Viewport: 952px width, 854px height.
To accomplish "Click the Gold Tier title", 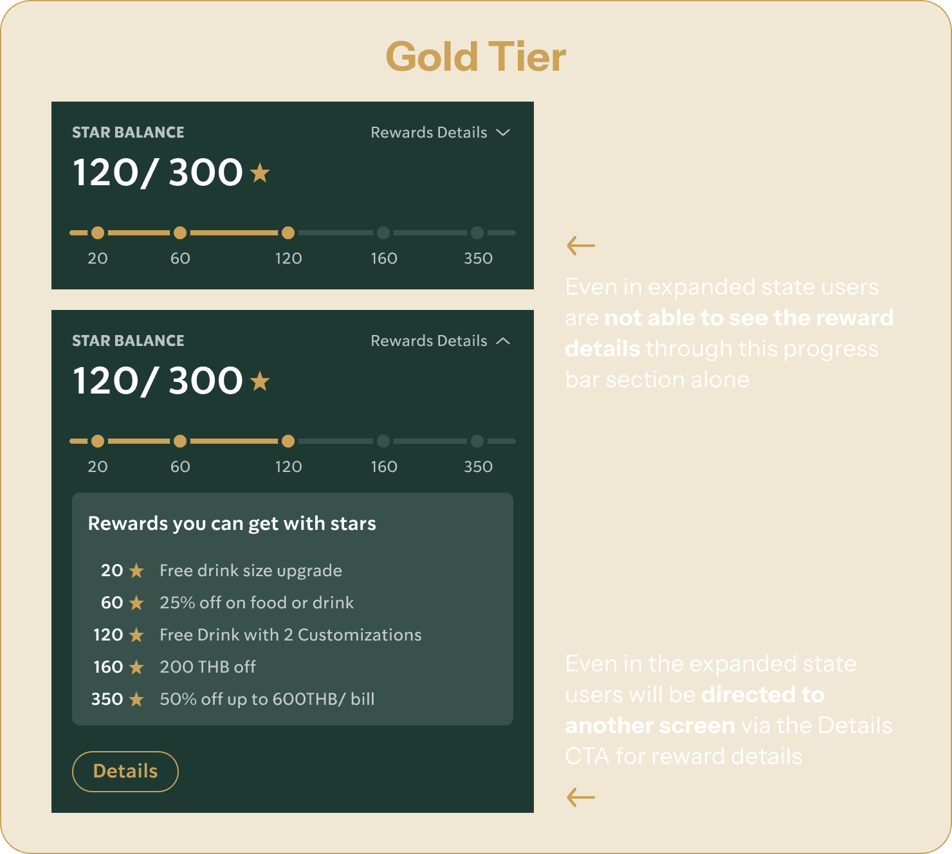I will coord(476,57).
